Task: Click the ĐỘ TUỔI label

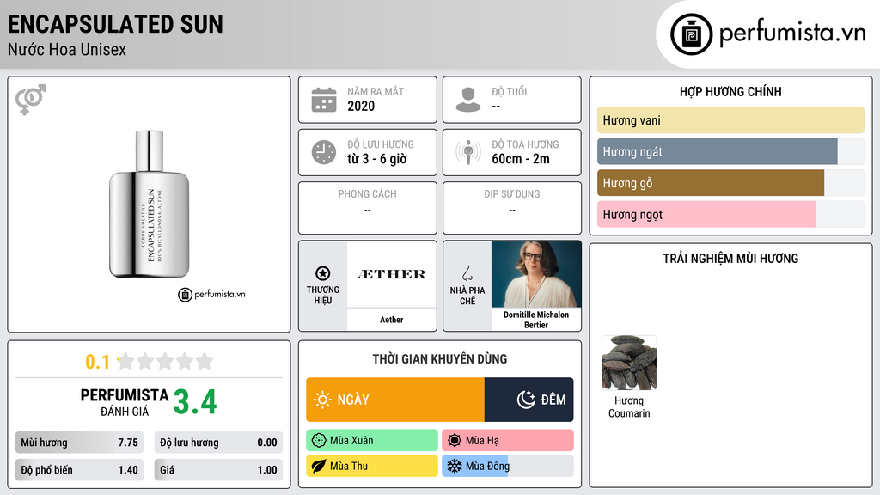Action: (x=510, y=91)
